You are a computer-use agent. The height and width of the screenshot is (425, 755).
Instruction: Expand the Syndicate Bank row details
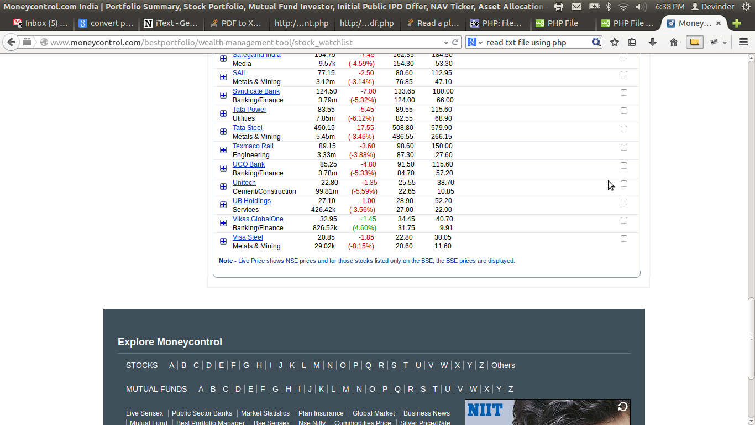pyautogui.click(x=223, y=95)
